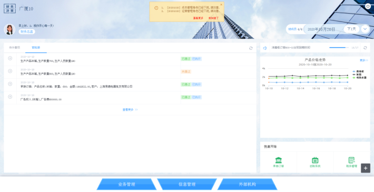
Task: Open the calendar quick-start icon
Action: coord(315,160)
